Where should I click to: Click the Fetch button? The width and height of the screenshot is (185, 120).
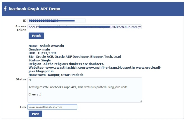36,36
